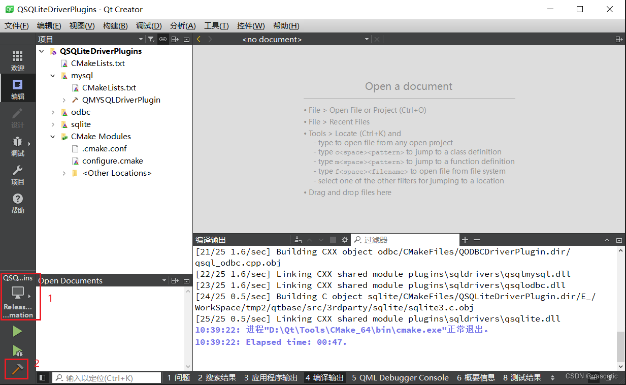Open the 编辑(E) menu

(x=49, y=25)
